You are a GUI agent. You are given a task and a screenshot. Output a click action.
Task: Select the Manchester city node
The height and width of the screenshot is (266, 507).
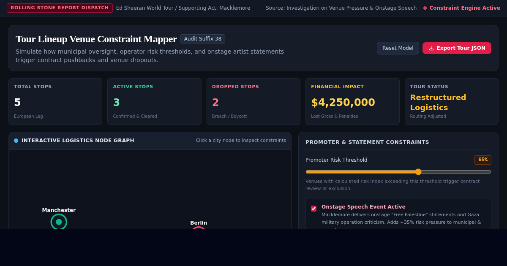[59, 222]
